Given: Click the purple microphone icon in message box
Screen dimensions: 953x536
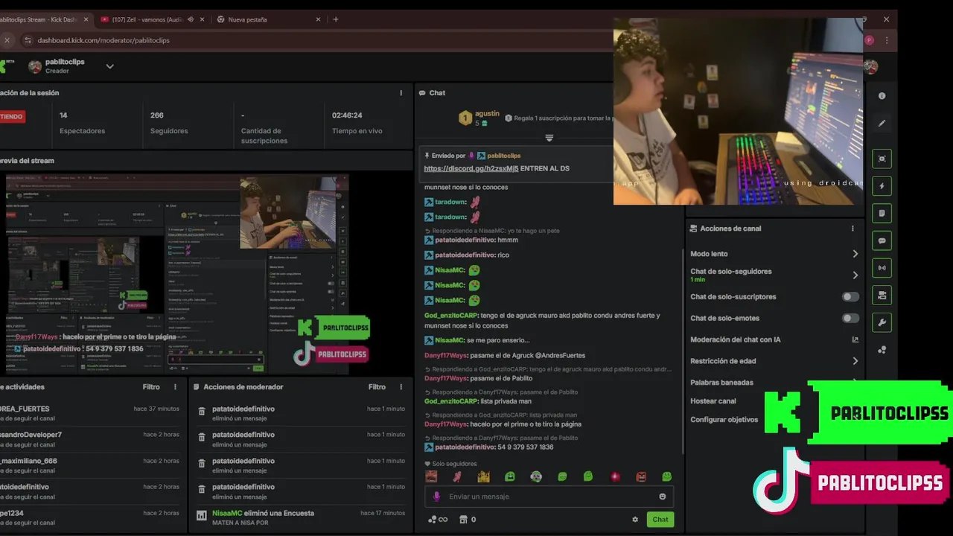Looking at the screenshot, I should click(436, 497).
